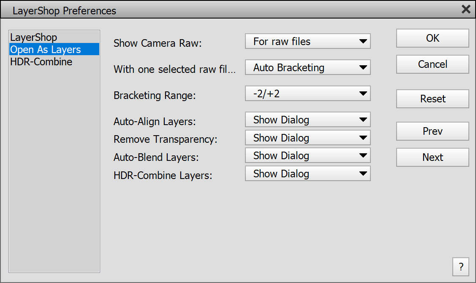Select LayerShop in the category list

tap(34, 37)
